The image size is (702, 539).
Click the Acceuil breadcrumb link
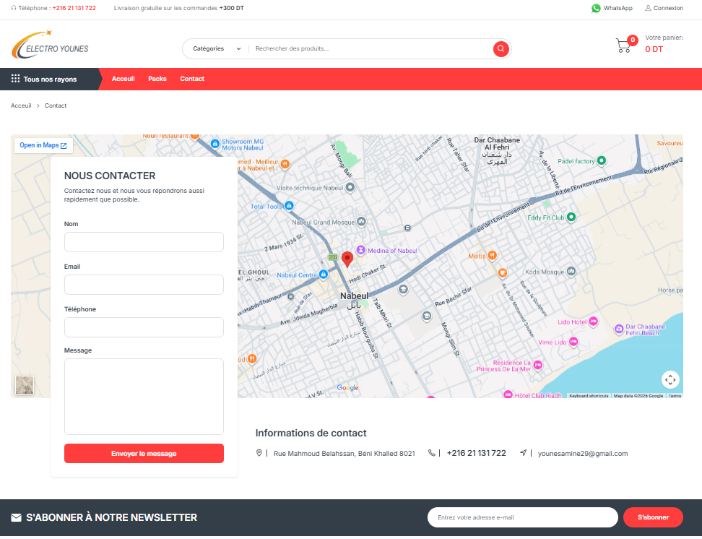point(21,105)
